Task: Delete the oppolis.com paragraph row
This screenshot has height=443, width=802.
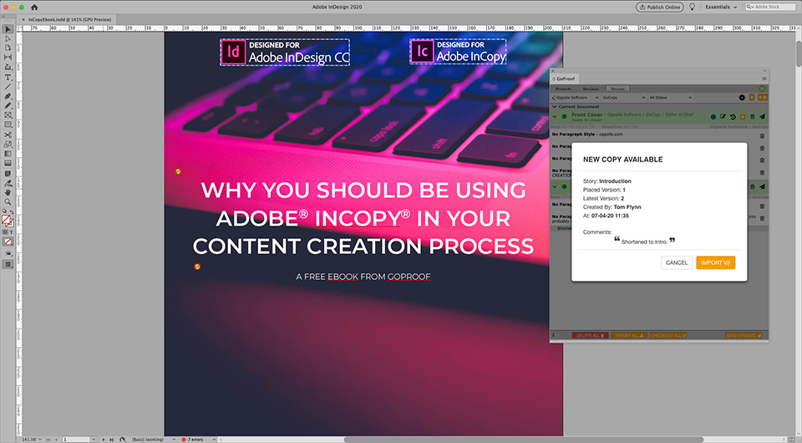Action: click(x=762, y=136)
